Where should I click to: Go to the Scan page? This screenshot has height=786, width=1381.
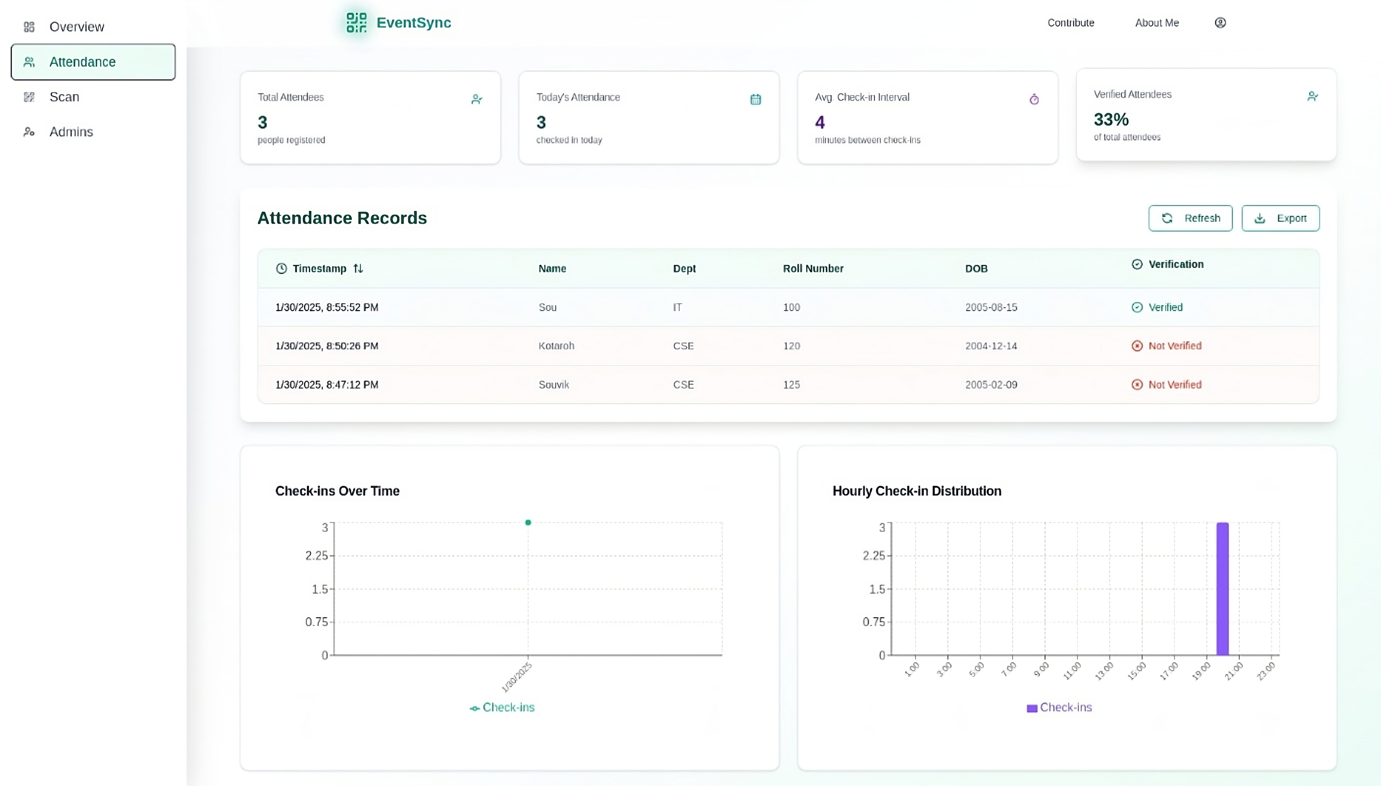(x=93, y=97)
